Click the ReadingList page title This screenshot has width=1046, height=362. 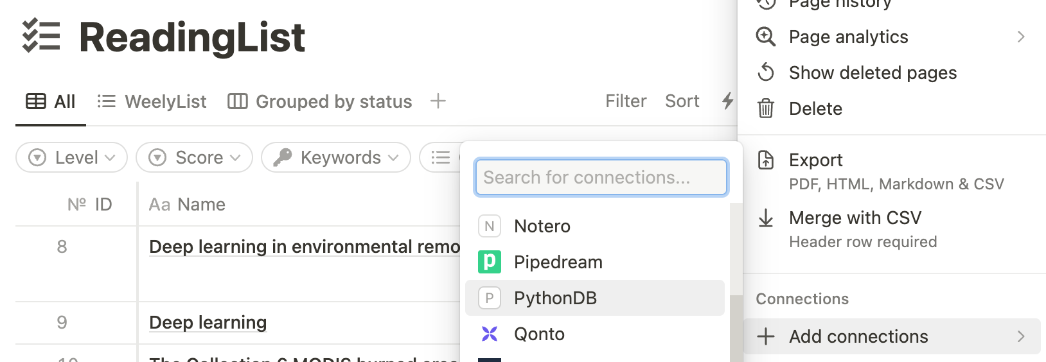pos(192,37)
